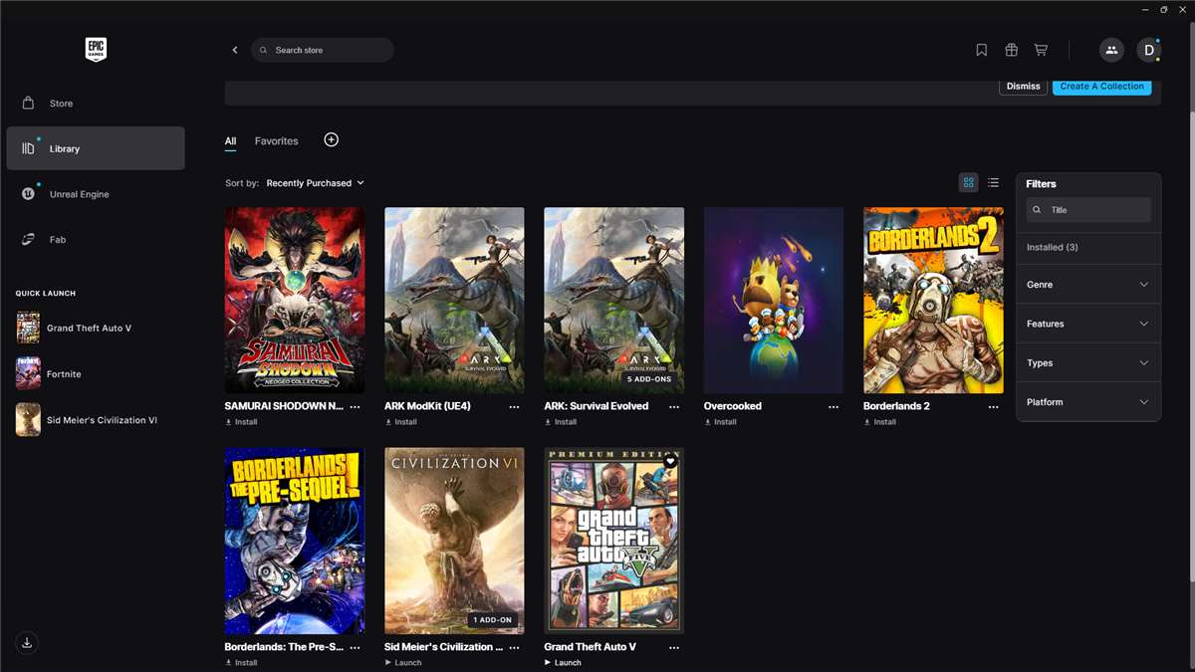Launch Sid Meier's Civilization VI
The image size is (1195, 672).
pyautogui.click(x=402, y=663)
